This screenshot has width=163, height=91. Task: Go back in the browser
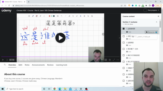pos(2,6)
